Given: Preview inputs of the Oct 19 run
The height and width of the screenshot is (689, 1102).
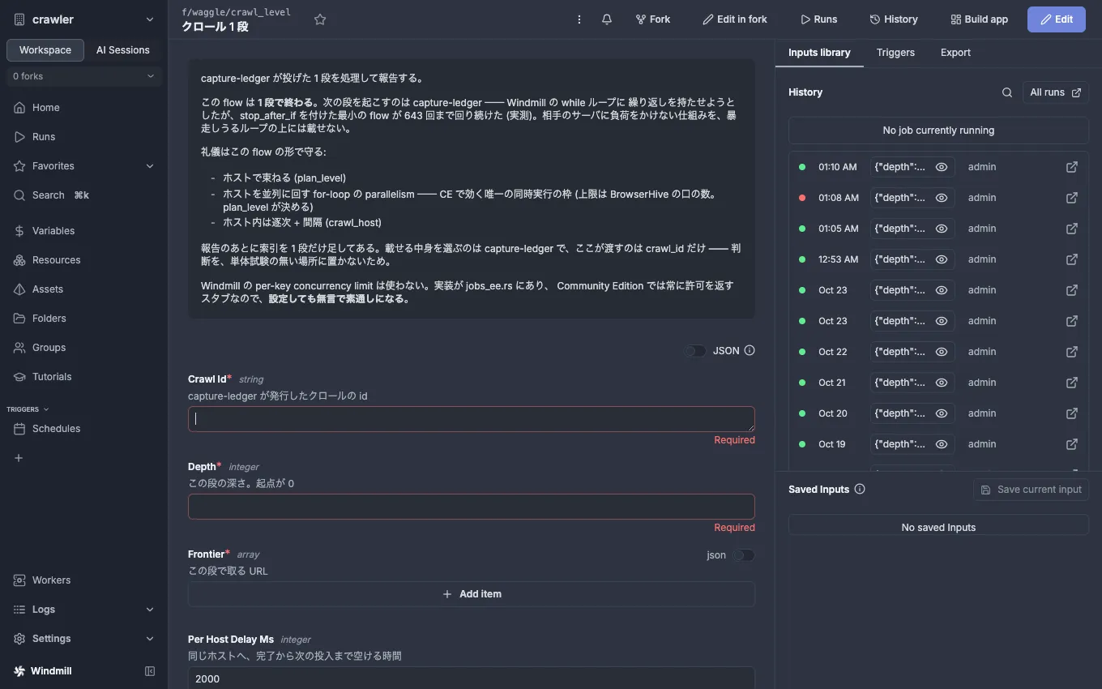Looking at the screenshot, I should click(x=942, y=444).
